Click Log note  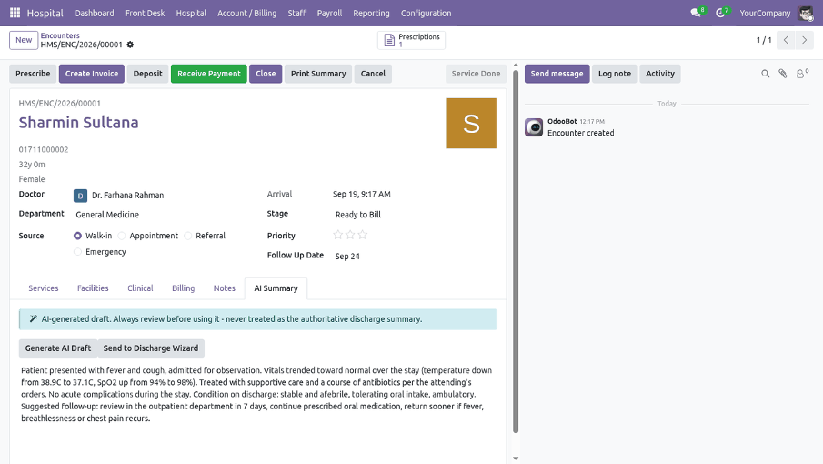615,74
